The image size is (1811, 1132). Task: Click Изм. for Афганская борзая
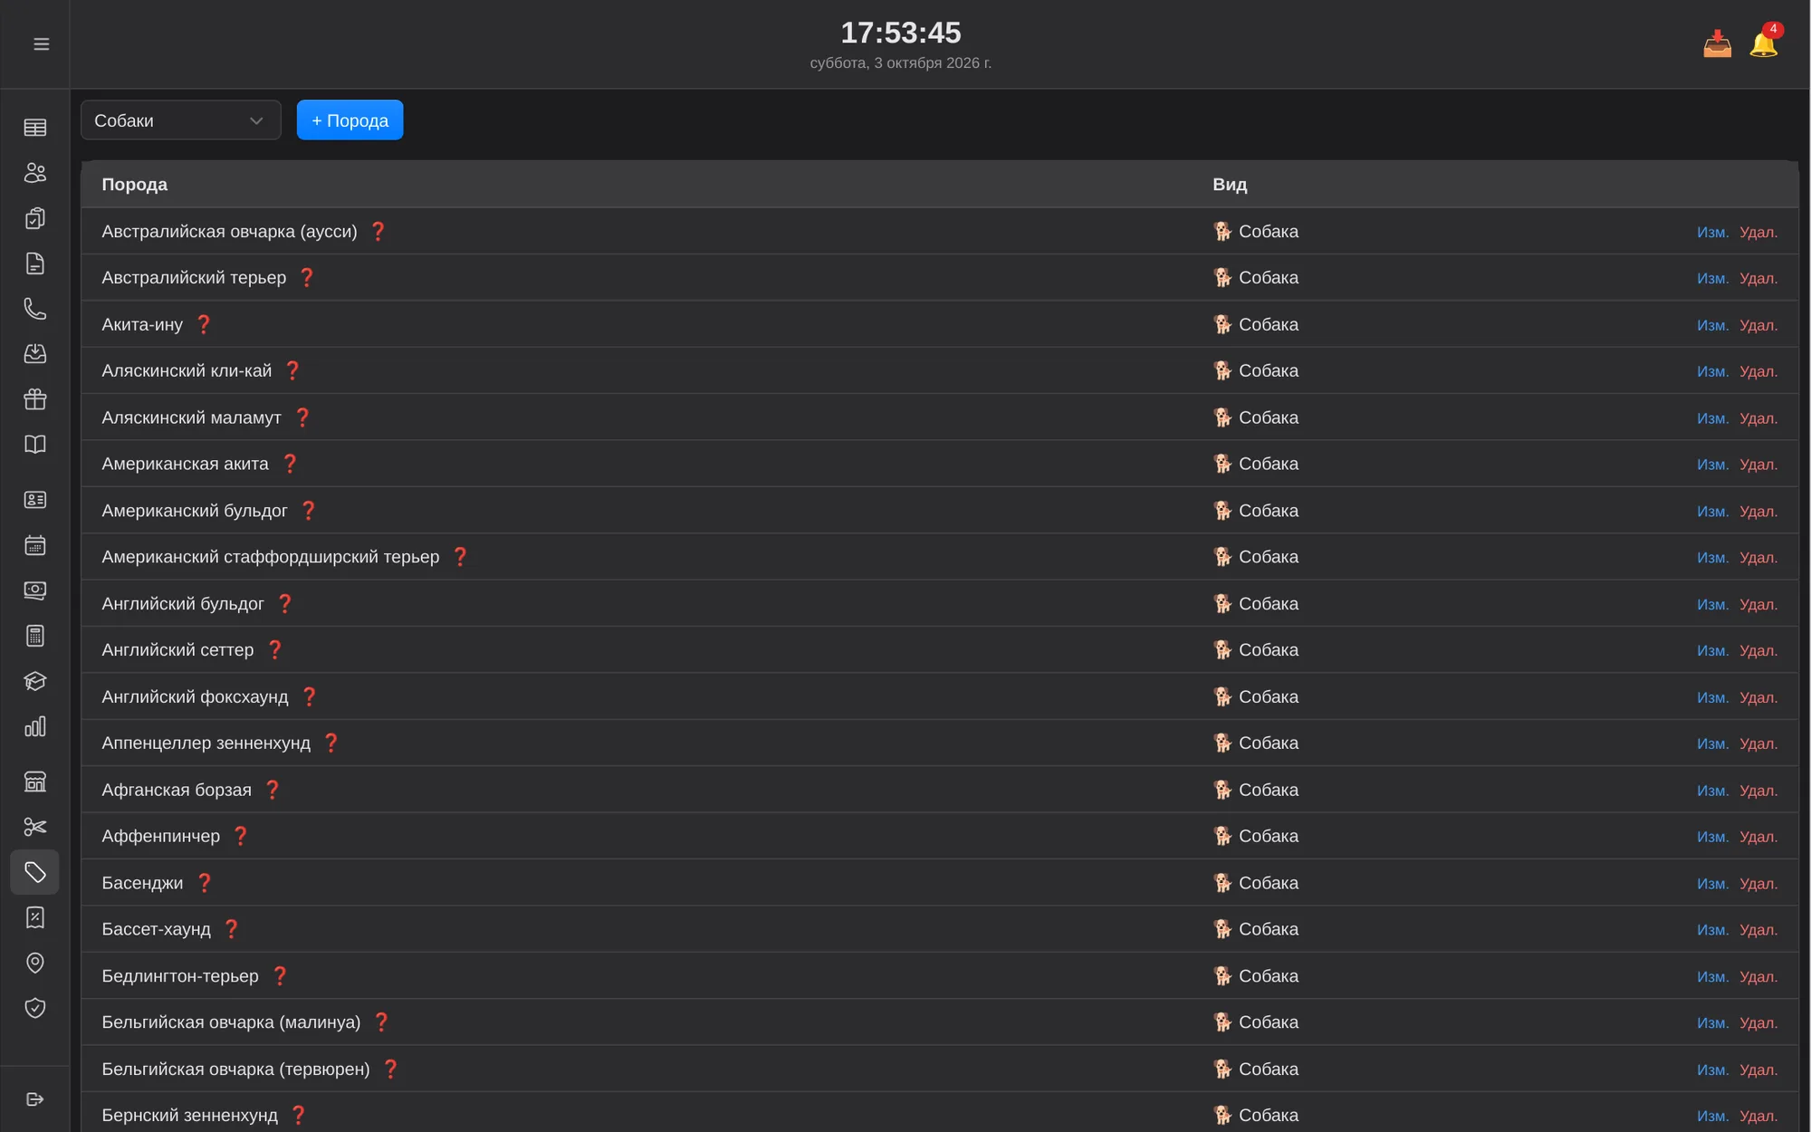1712,791
